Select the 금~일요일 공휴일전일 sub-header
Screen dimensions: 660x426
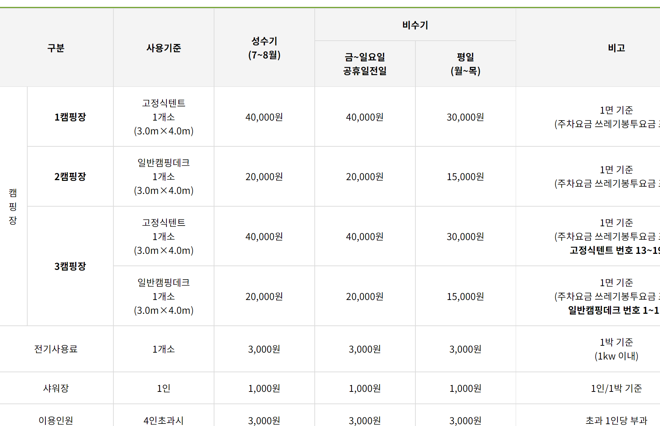pos(365,64)
